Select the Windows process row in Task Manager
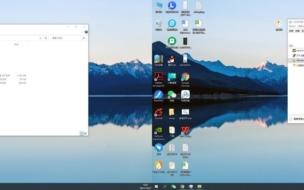The height and width of the screenshot is (190, 304). pyautogui.click(x=296, y=60)
